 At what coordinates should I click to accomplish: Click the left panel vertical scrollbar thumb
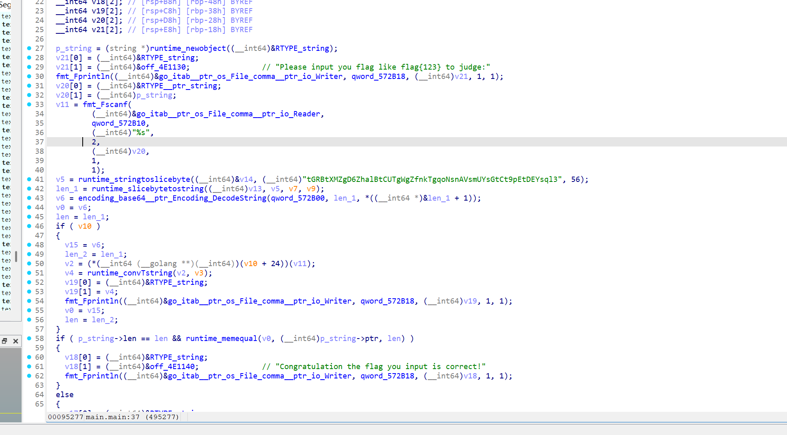(x=16, y=256)
